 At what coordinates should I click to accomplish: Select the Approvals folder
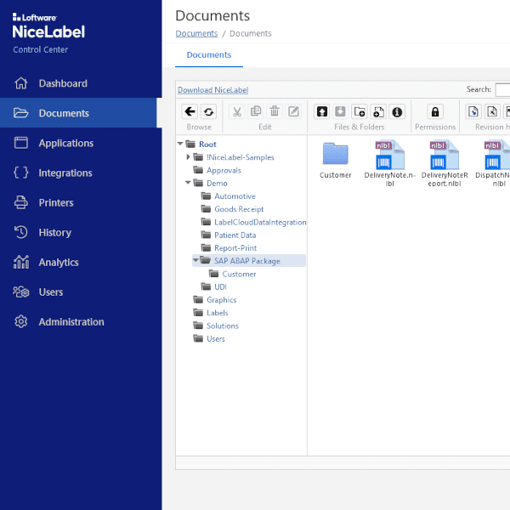click(224, 170)
